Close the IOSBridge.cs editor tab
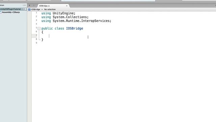This screenshot has width=216, height=122. pyautogui.click(x=67, y=6)
